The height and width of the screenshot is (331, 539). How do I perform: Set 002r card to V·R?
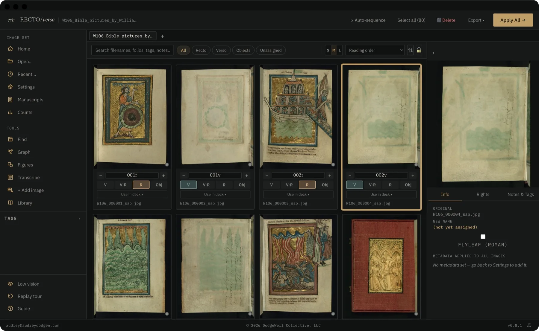click(x=289, y=185)
